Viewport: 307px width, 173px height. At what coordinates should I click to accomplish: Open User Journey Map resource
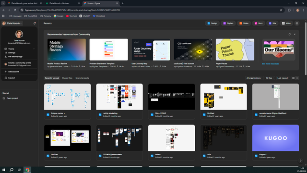(x=151, y=49)
